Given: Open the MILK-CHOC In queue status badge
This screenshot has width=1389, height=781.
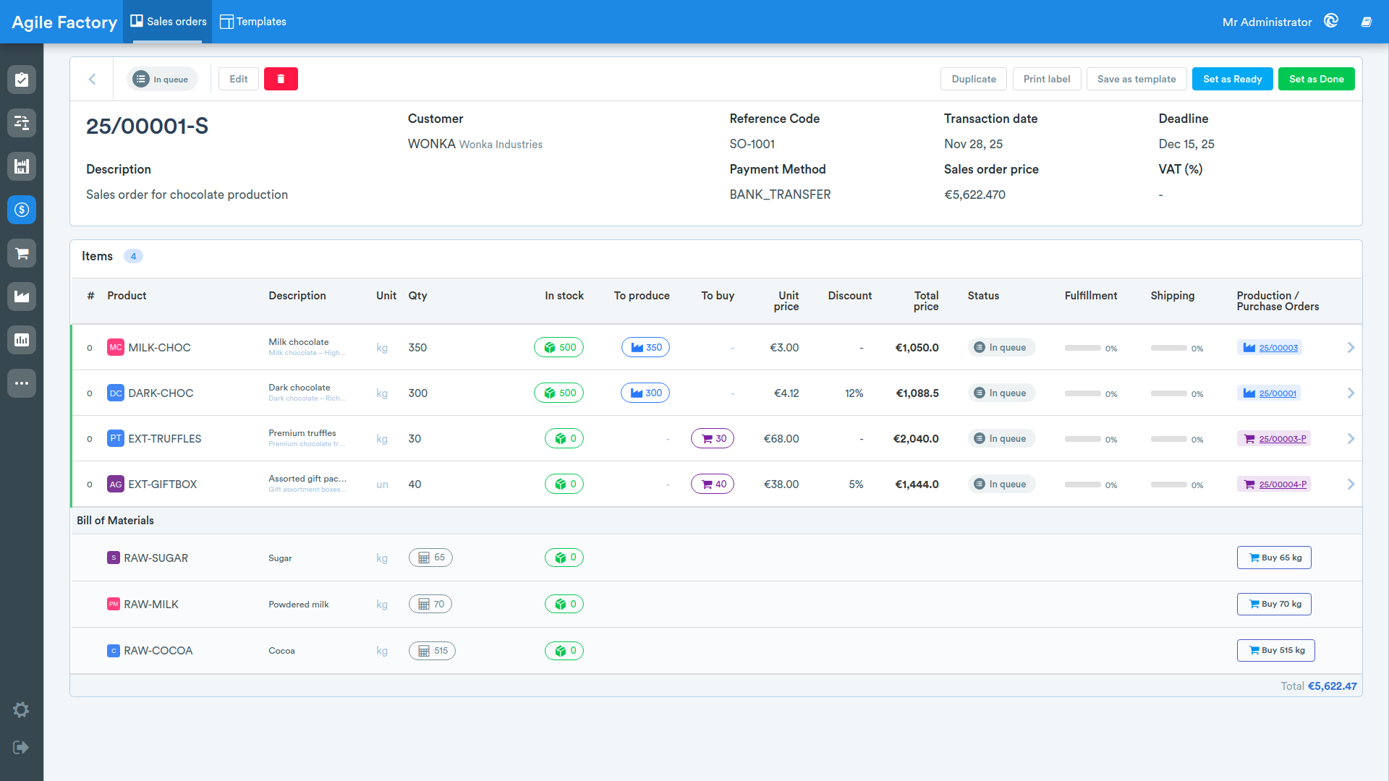Looking at the screenshot, I should coord(1001,348).
